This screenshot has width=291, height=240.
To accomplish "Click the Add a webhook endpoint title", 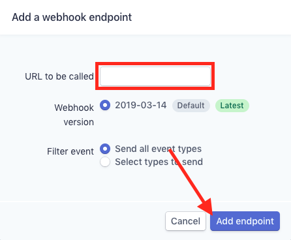I will click(72, 17).
